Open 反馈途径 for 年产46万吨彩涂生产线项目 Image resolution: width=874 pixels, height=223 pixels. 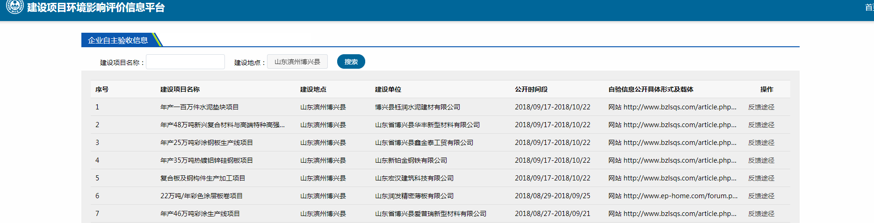tap(761, 214)
